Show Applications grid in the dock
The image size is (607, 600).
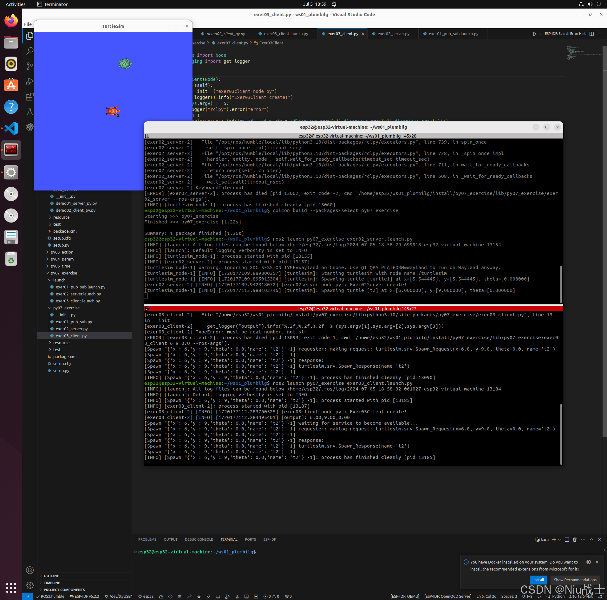point(11,588)
